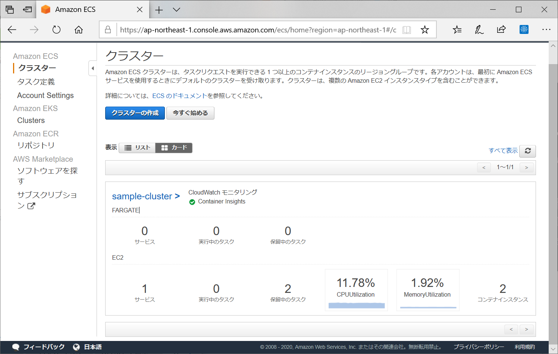Screen dimensions: 558x354
Task: Open タスク定義 in the sidebar
Action: pos(36,82)
